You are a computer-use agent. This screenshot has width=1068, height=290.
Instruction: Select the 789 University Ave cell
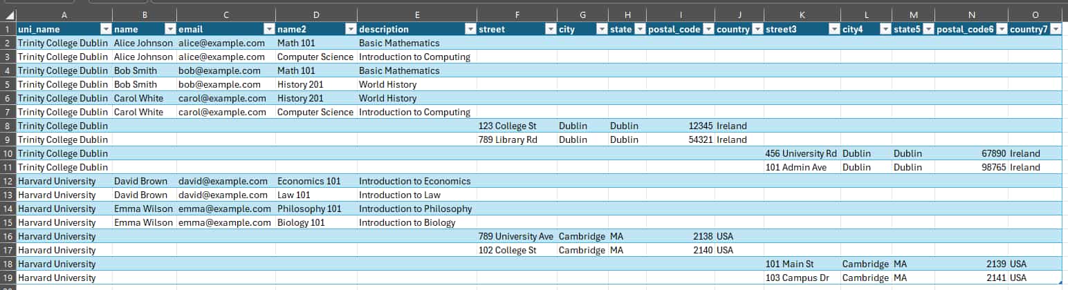[517, 236]
